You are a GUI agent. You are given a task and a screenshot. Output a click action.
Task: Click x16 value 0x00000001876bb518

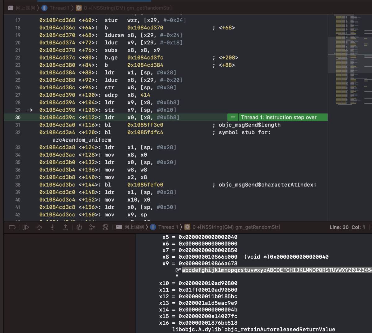(208, 323)
